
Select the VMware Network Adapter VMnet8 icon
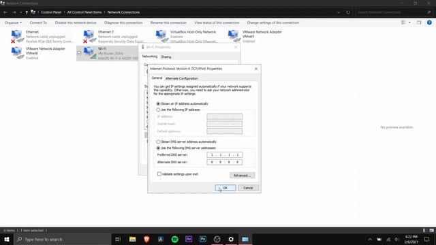(x=17, y=53)
